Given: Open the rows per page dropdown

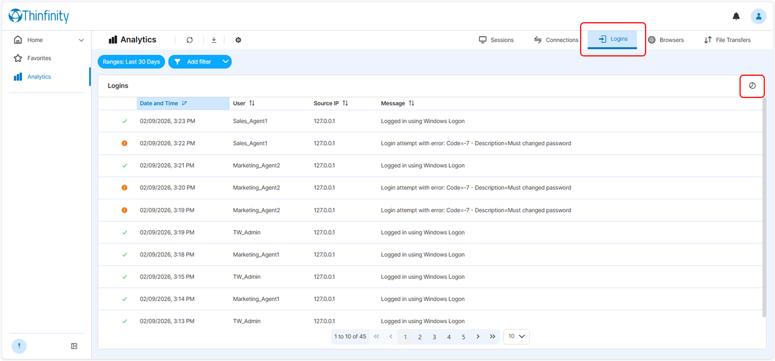Looking at the screenshot, I should 516,336.
